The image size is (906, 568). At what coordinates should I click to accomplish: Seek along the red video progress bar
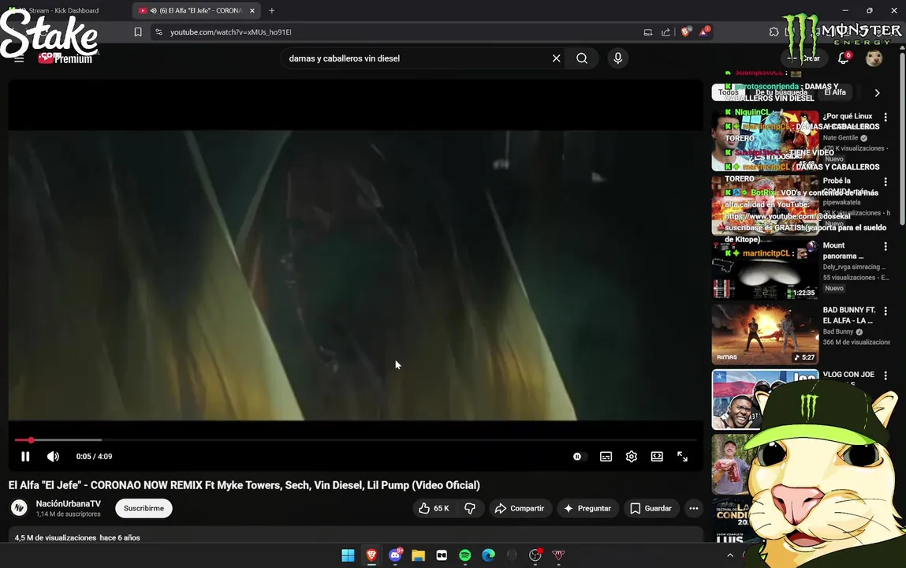pos(356,440)
